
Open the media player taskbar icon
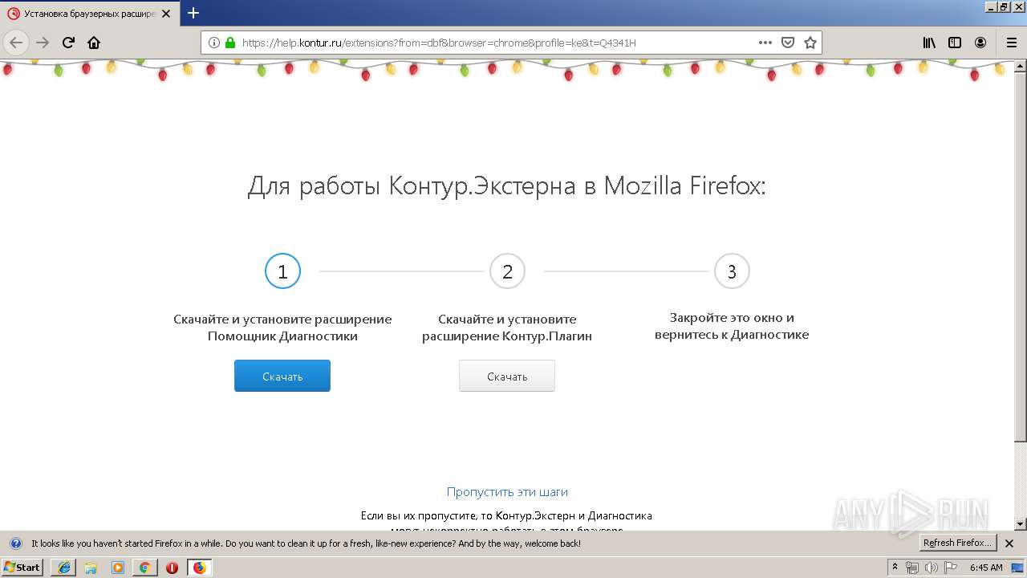tap(118, 568)
